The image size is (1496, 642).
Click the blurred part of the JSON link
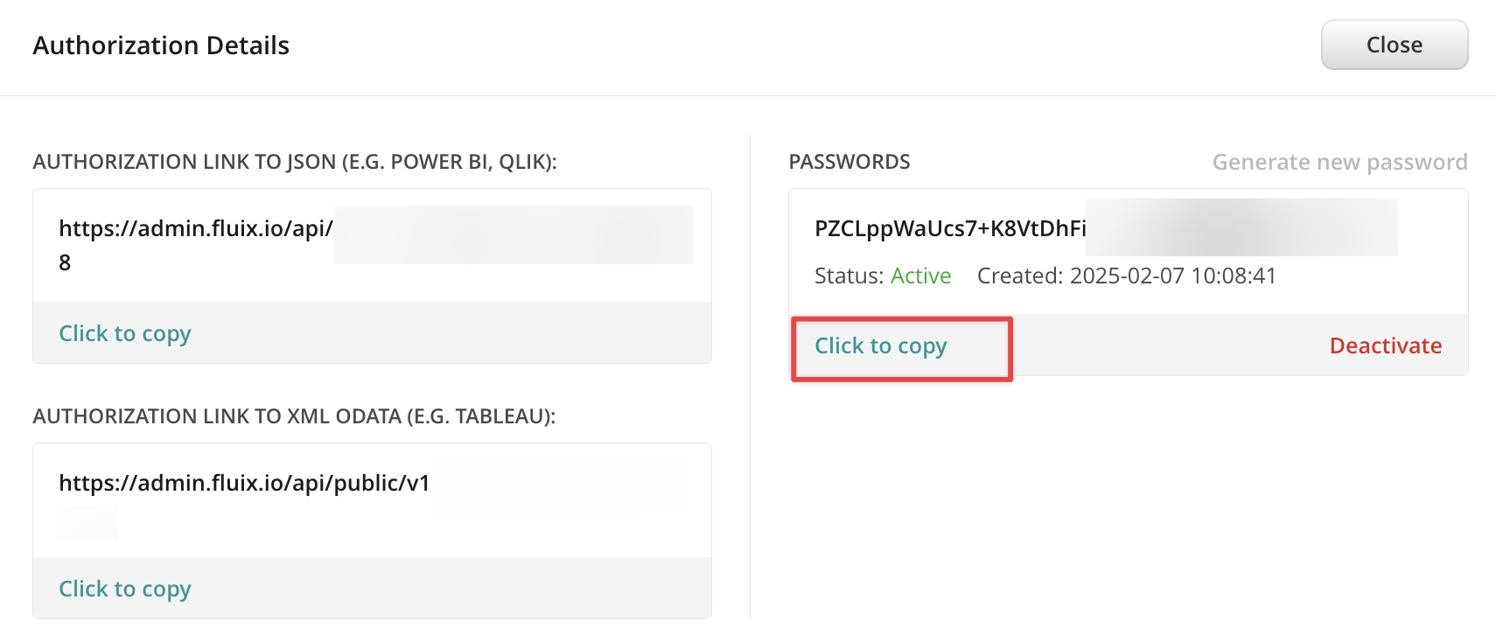coord(513,234)
